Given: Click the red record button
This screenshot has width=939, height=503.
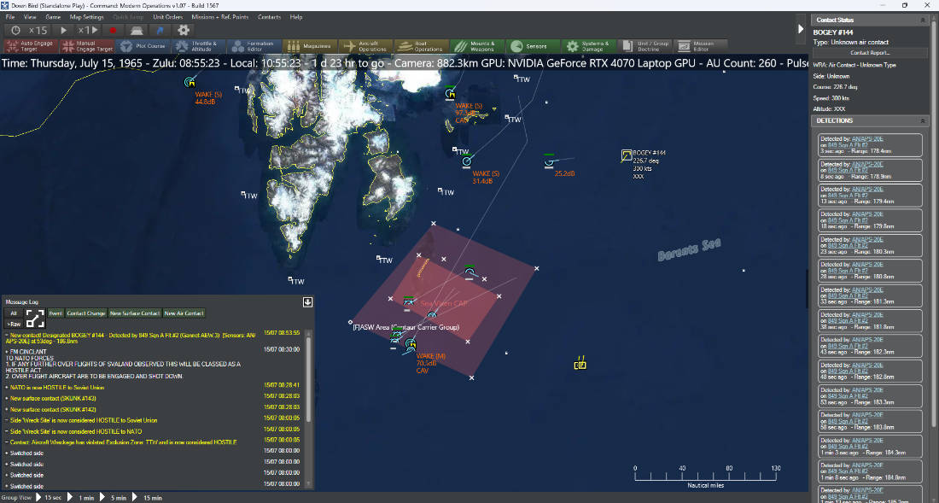Looking at the screenshot, I should click(x=113, y=30).
